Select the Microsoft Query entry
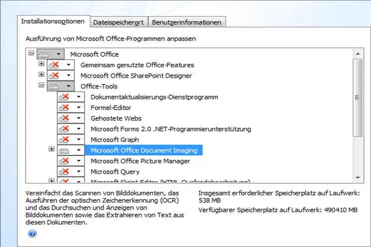Screen dimensions: 371x247 click(x=115, y=171)
